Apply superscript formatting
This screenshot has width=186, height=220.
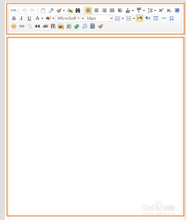click(161, 10)
